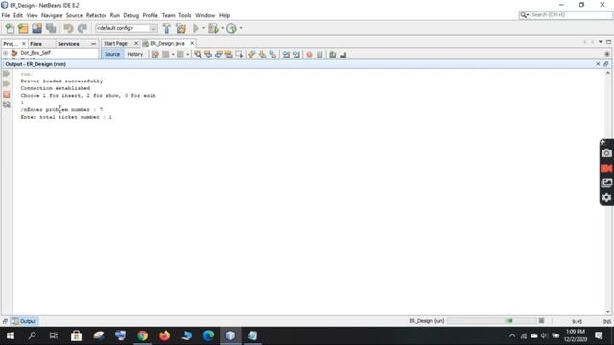Open the Profile menu
The height and width of the screenshot is (345, 614).
pos(150,15)
